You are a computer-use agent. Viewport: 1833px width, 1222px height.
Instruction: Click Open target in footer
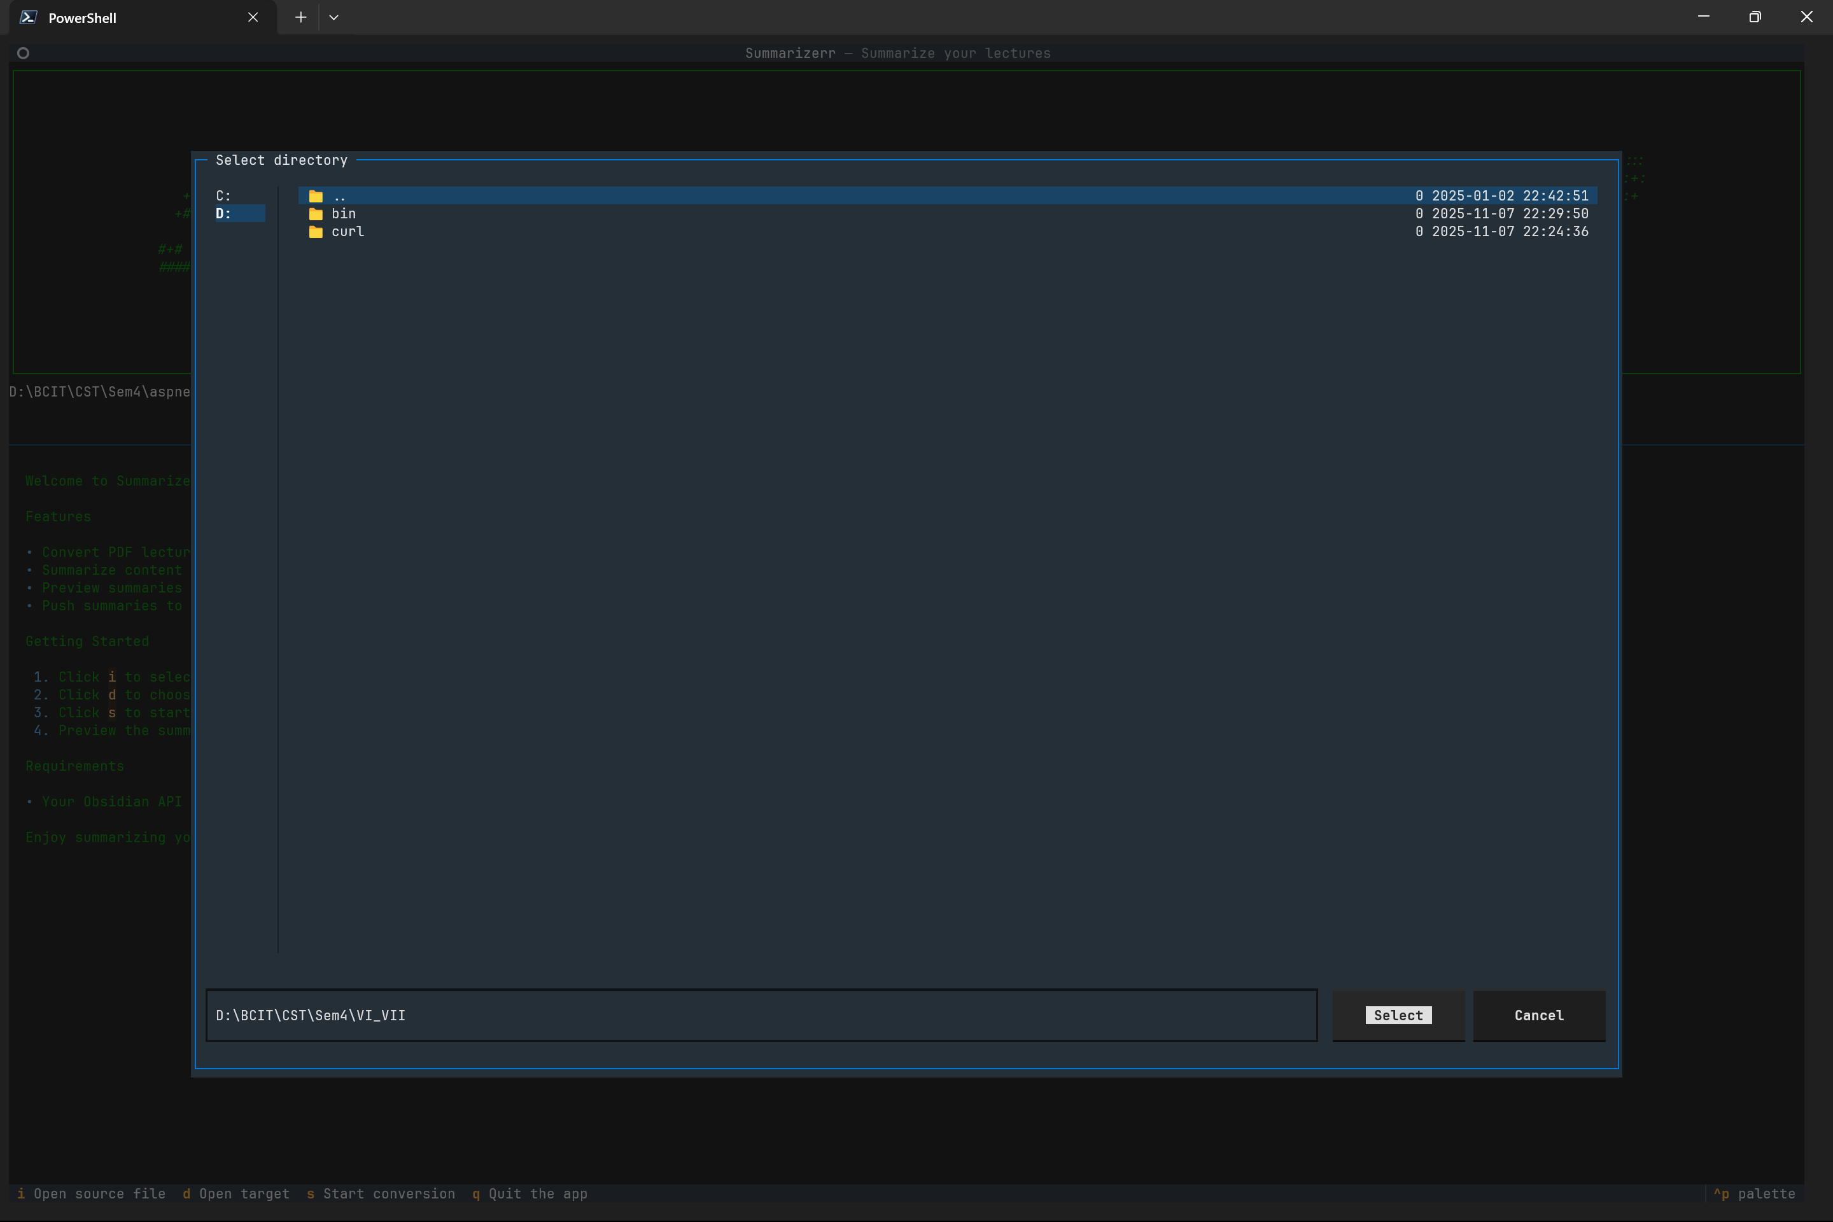(236, 1194)
